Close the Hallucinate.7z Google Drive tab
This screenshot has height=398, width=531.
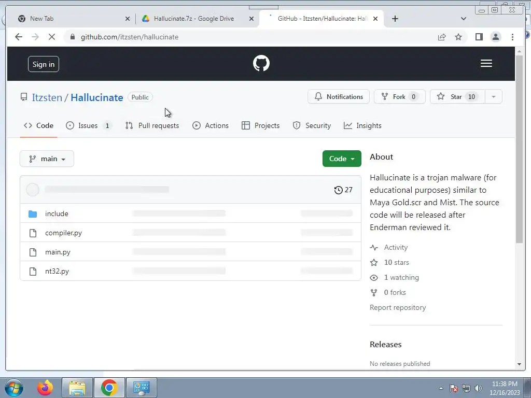click(x=251, y=19)
